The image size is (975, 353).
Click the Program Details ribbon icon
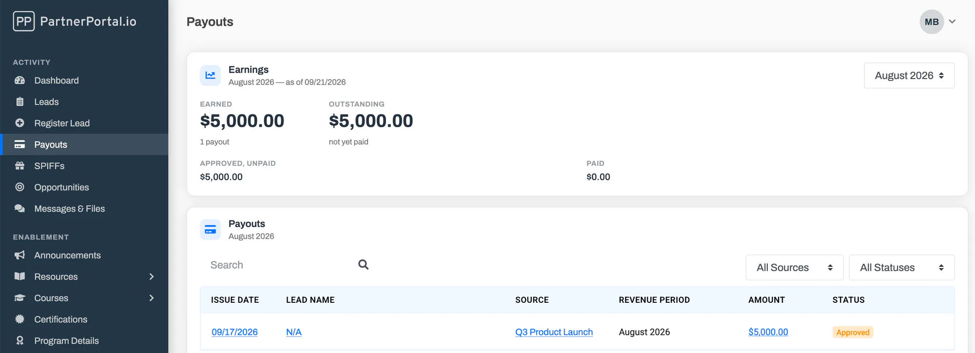(x=19, y=340)
